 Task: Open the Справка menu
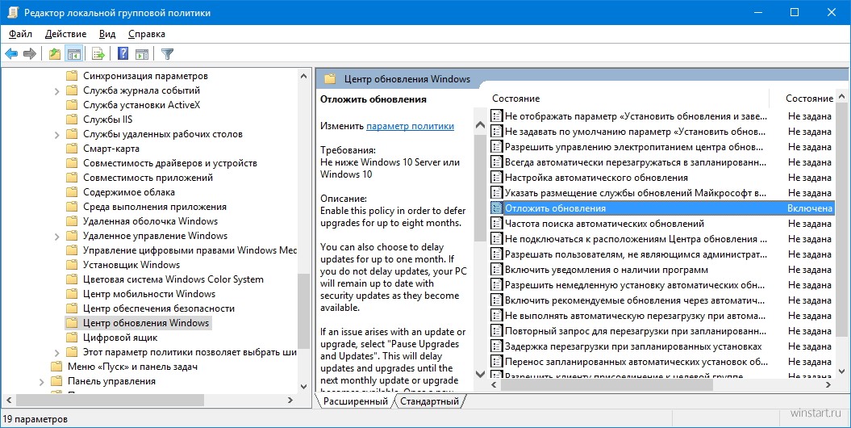pyautogui.click(x=147, y=34)
